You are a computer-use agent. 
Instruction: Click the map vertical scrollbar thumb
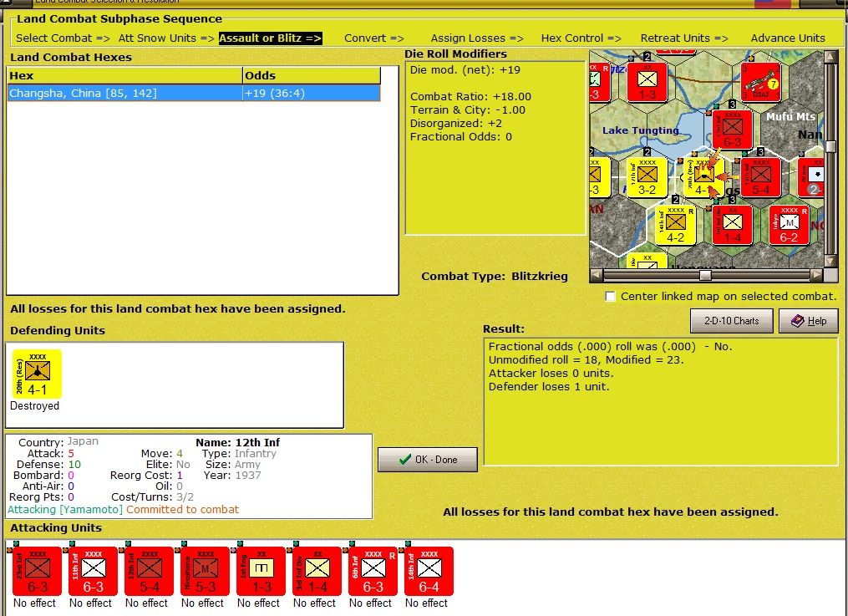point(830,146)
